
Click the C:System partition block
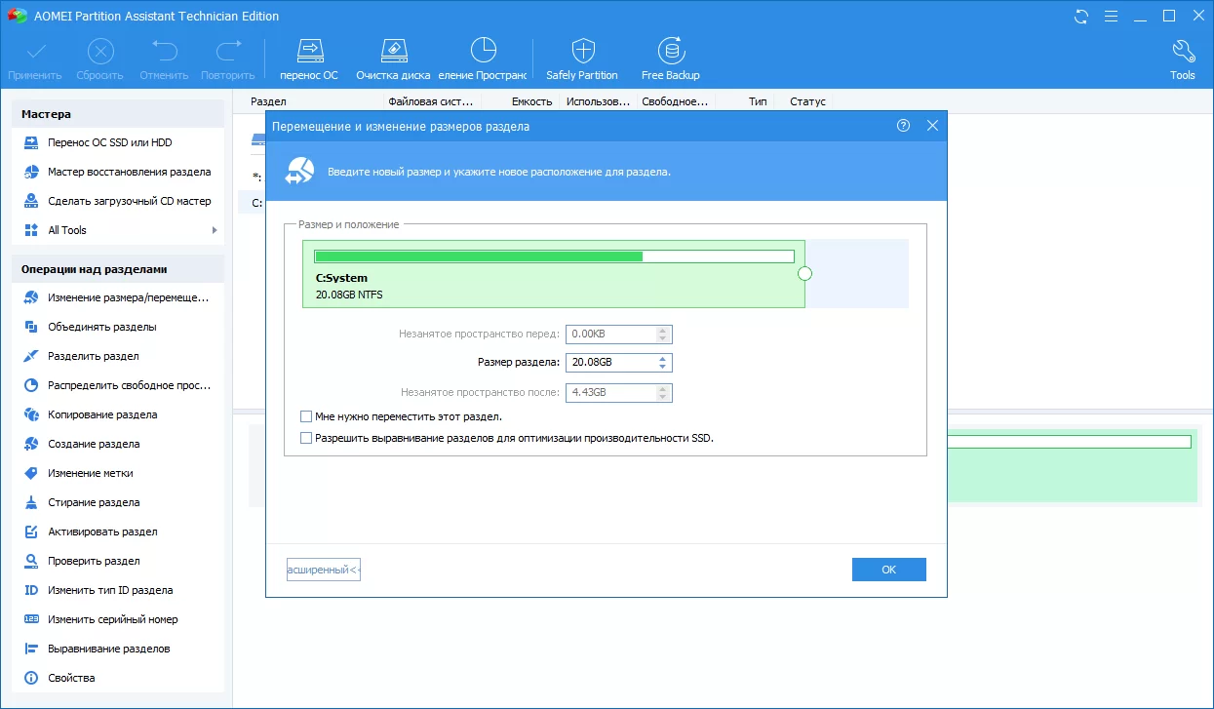click(554, 274)
